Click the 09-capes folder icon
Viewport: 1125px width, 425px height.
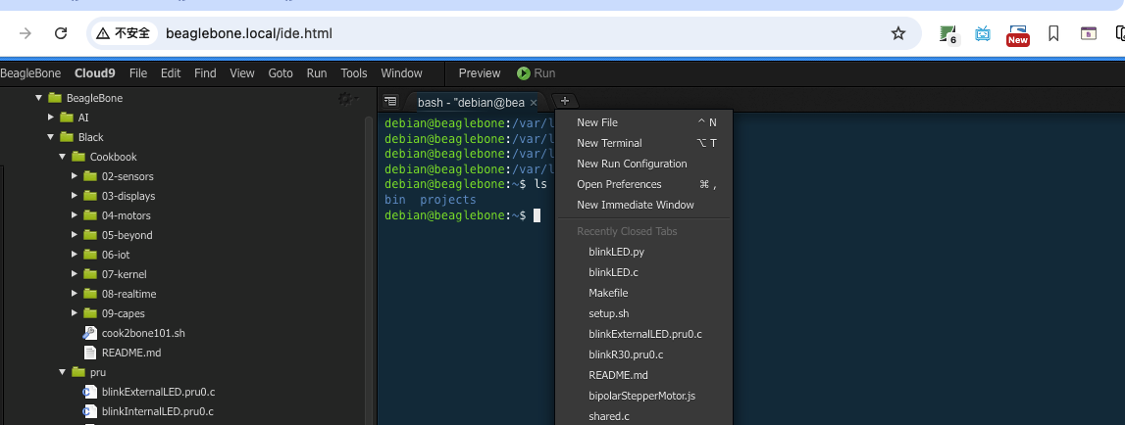(x=89, y=313)
